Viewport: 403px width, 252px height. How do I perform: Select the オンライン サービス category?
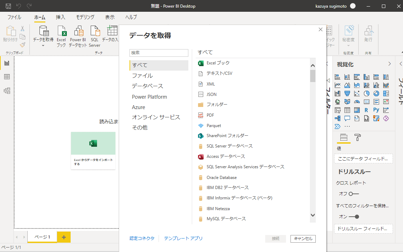pyautogui.click(x=159, y=117)
